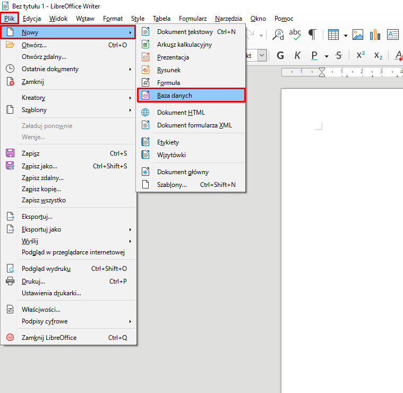Click the Etykiety icon
Image resolution: width=403 pixels, height=393 pixels.
[x=145, y=142]
